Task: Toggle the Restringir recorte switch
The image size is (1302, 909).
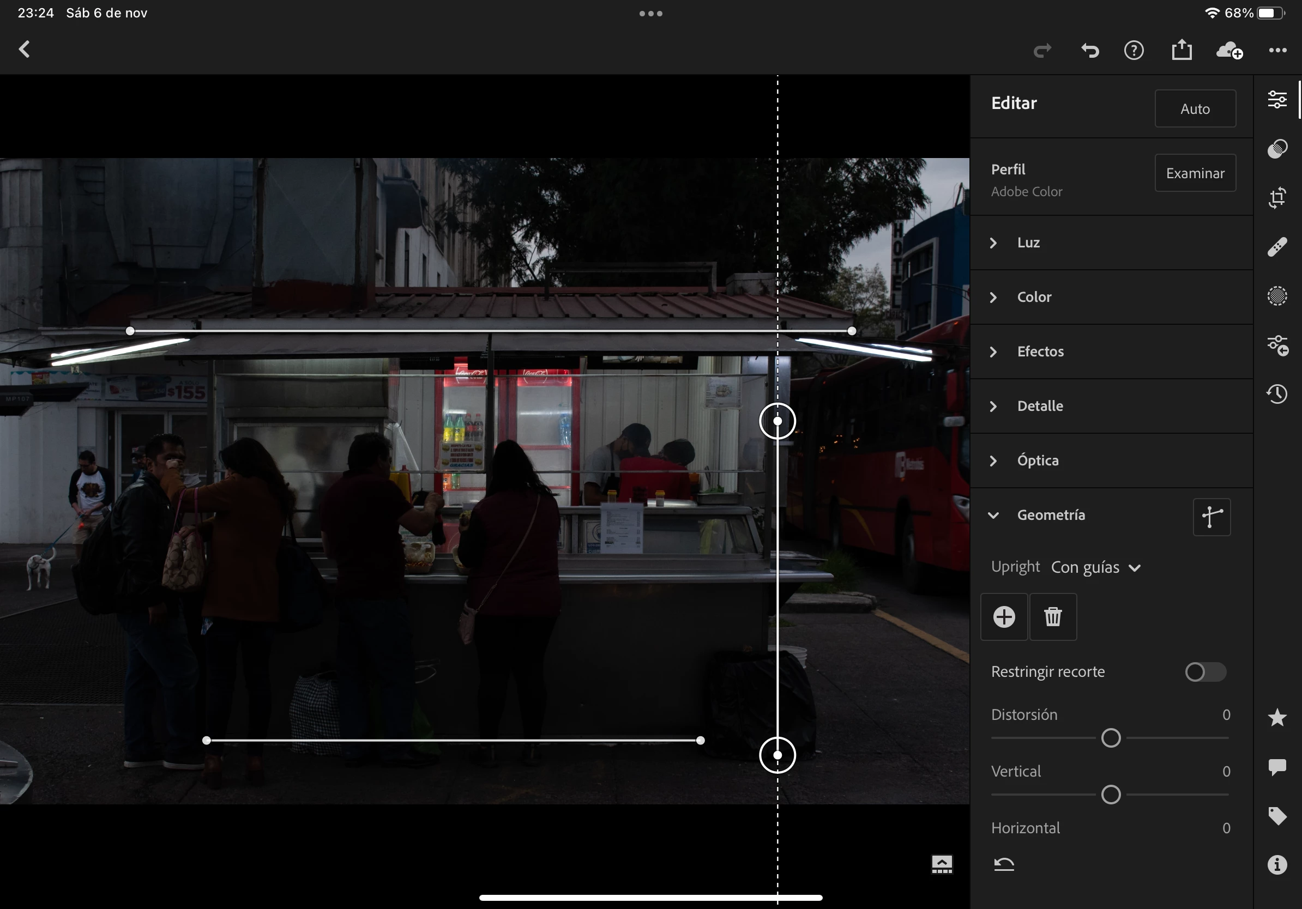Action: click(1205, 672)
